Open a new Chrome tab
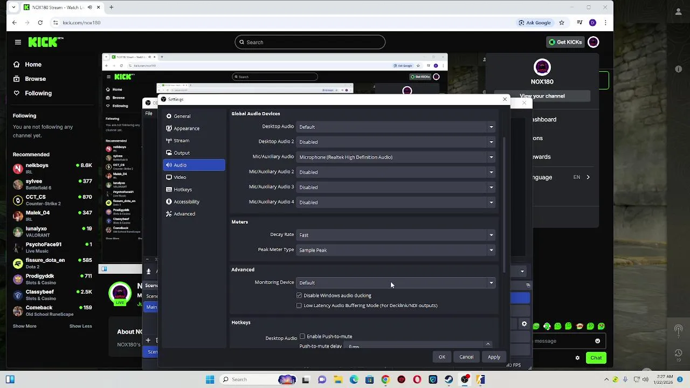This screenshot has height=388, width=690. point(111,8)
